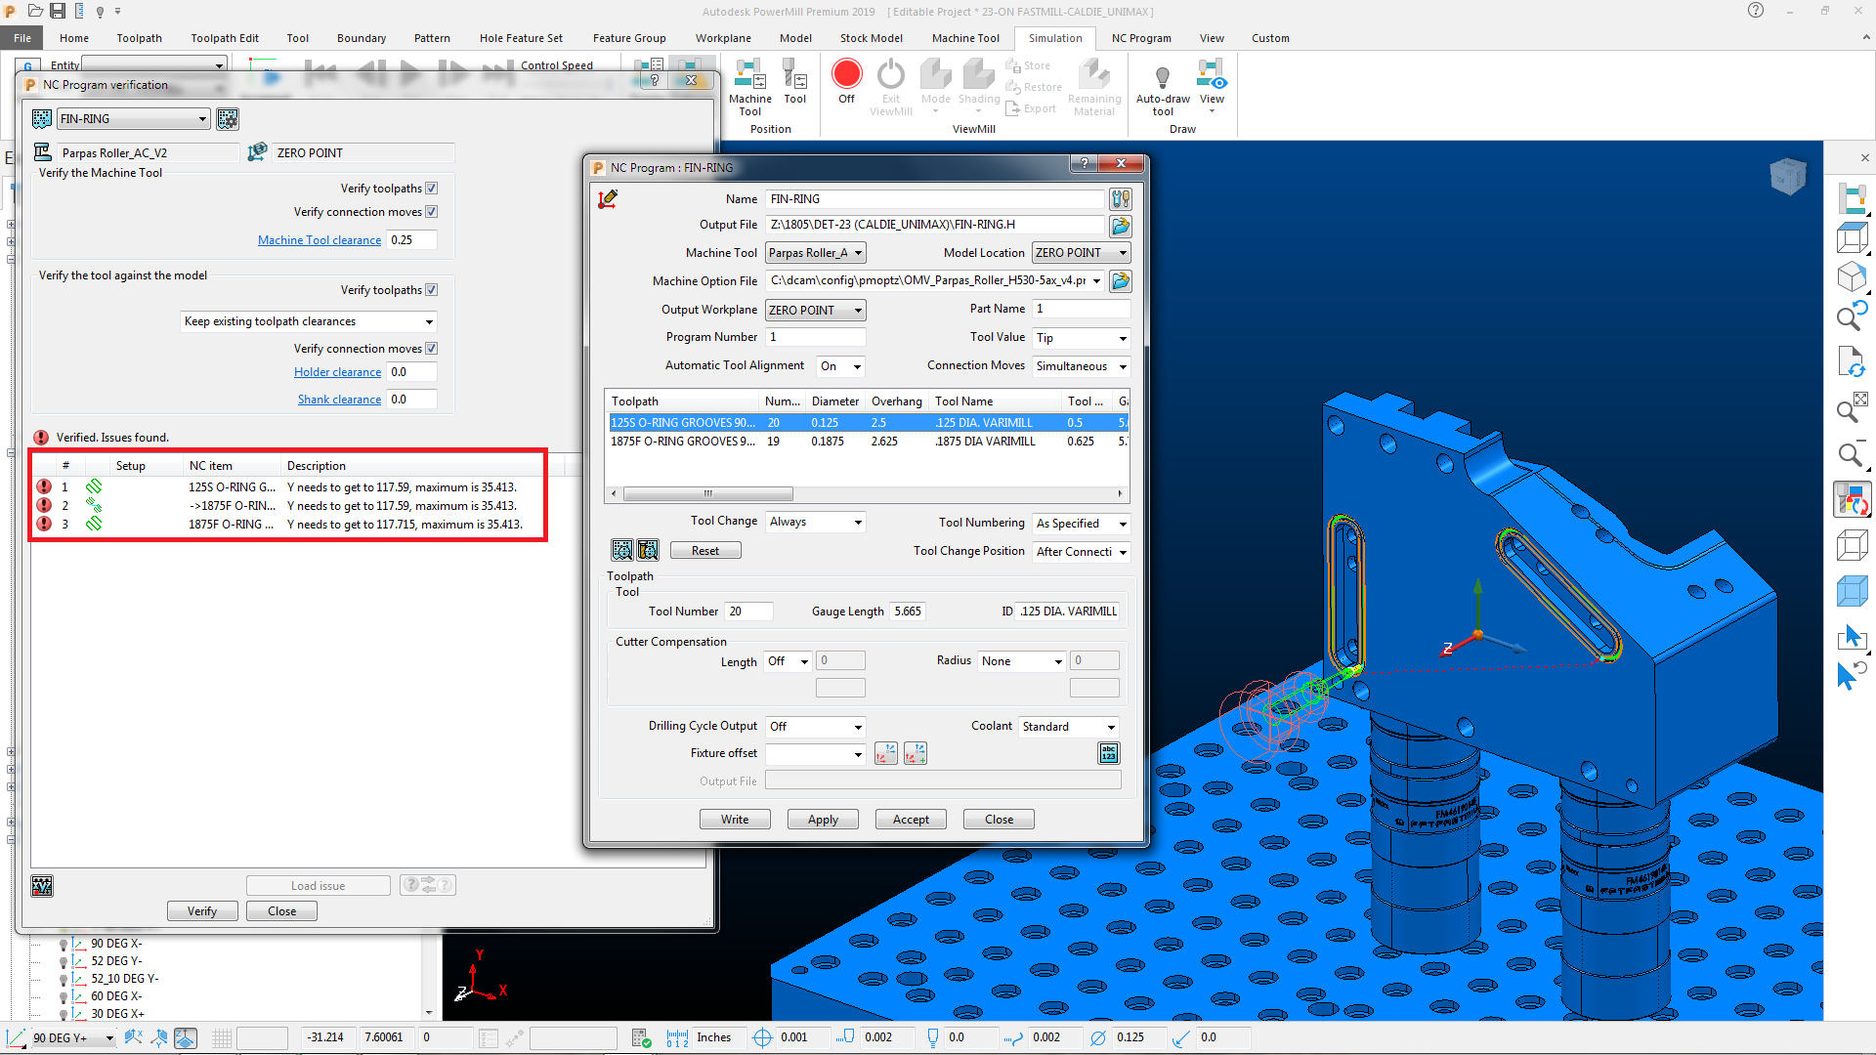Click the second toolpath list icon left of Reset
The height and width of the screenshot is (1055, 1876).
click(x=648, y=550)
